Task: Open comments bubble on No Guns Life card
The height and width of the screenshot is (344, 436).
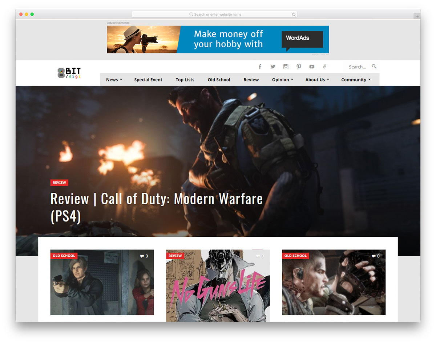Action: tap(260, 256)
